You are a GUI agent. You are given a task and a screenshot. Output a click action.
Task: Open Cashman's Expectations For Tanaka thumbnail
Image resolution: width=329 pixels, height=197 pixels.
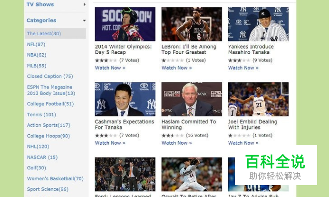125,99
